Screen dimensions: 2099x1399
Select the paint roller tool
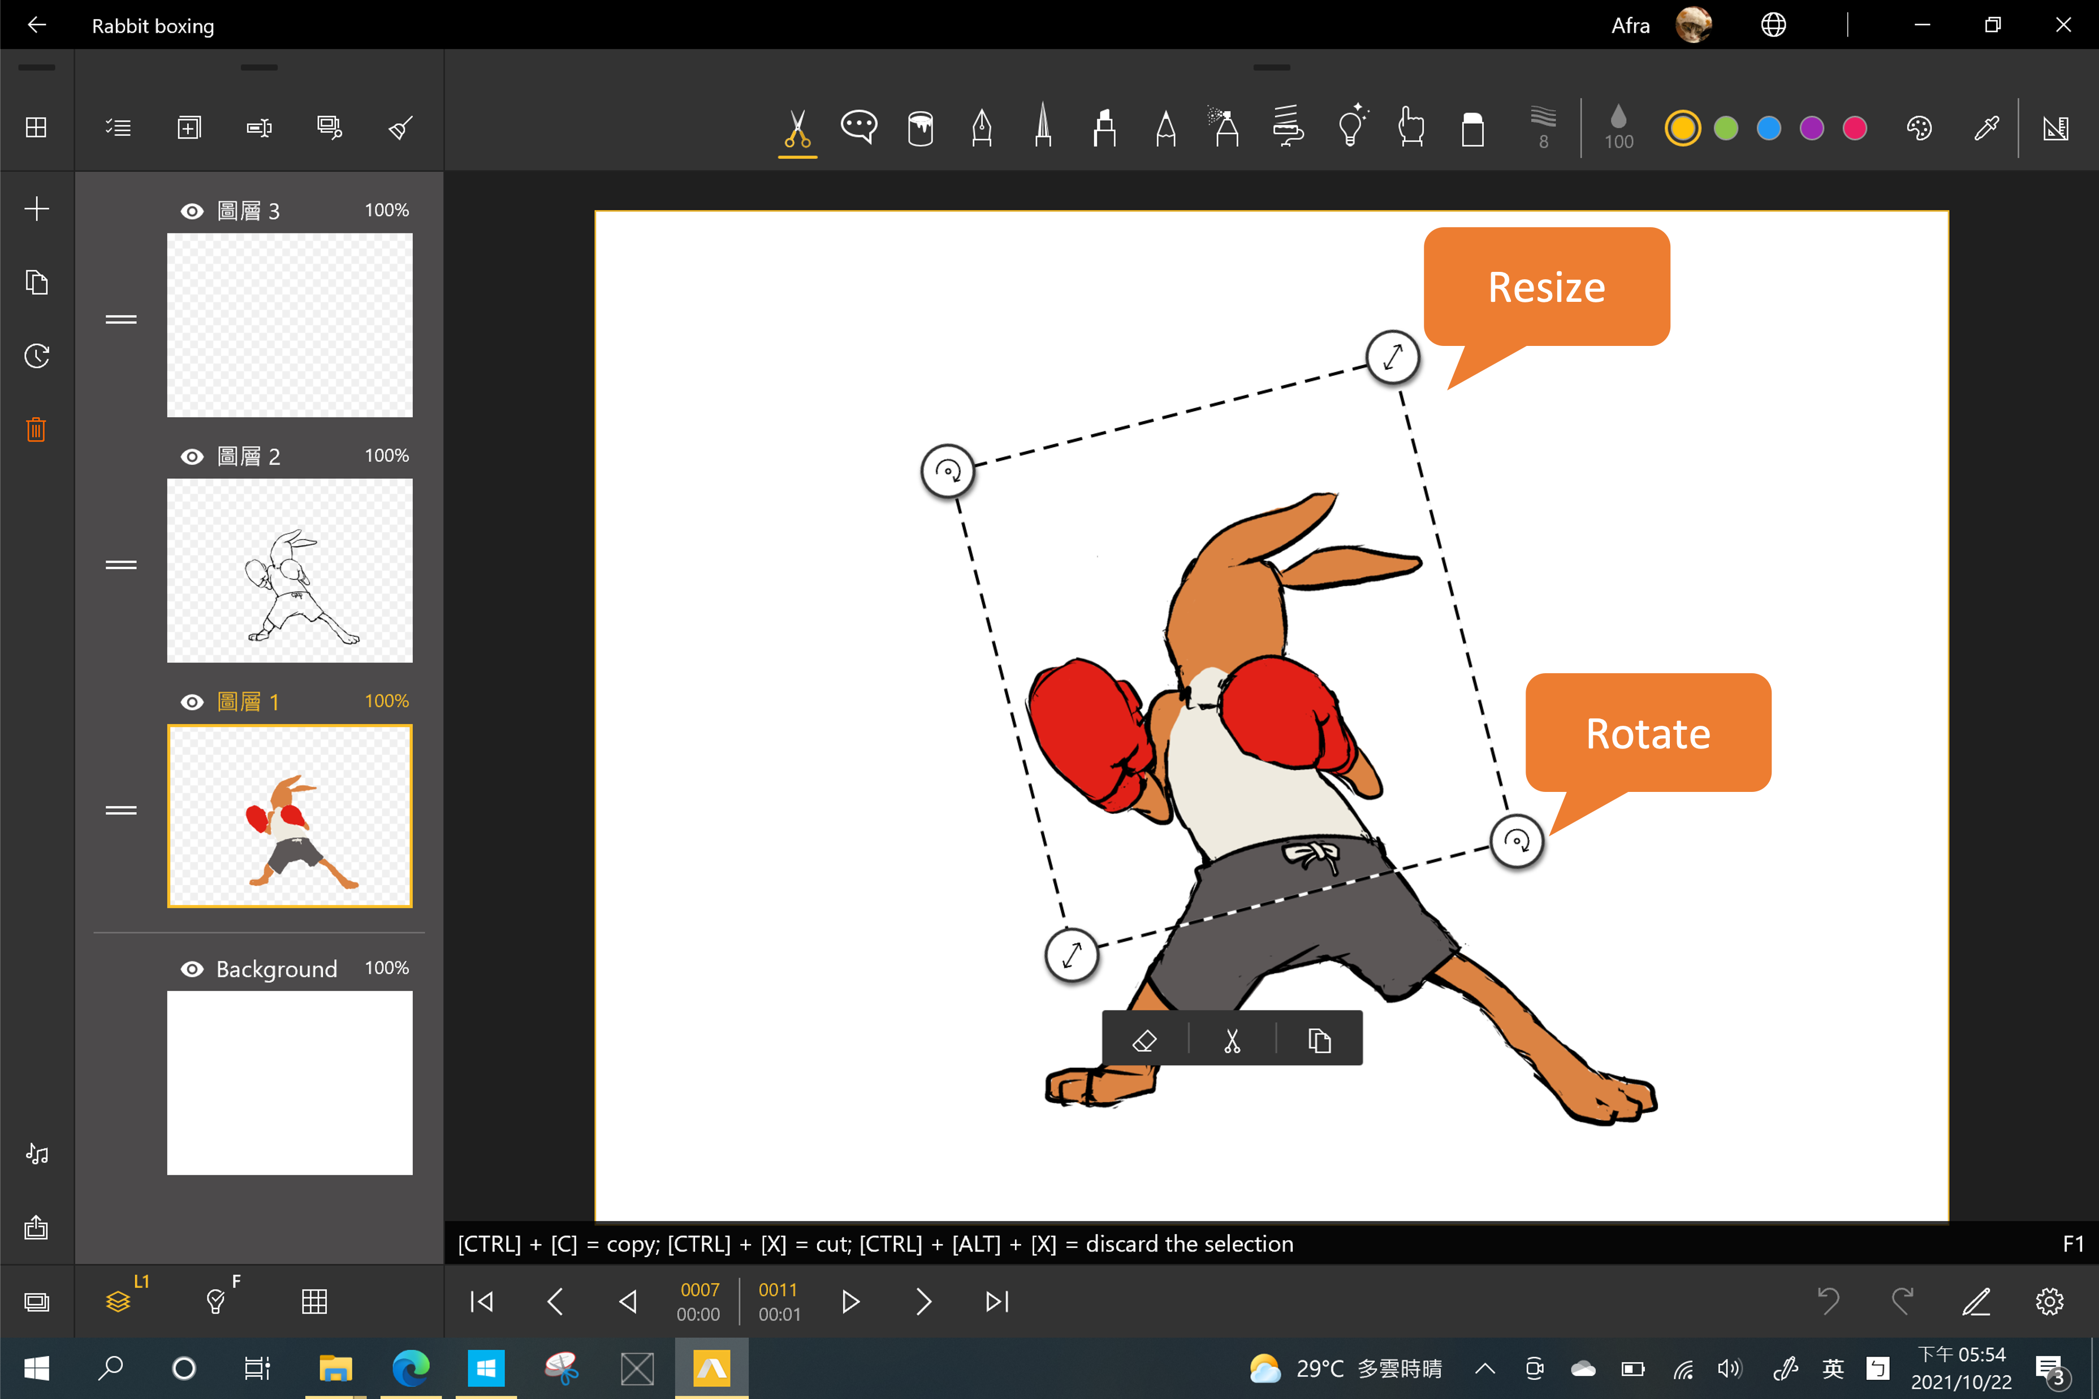coord(1288,126)
